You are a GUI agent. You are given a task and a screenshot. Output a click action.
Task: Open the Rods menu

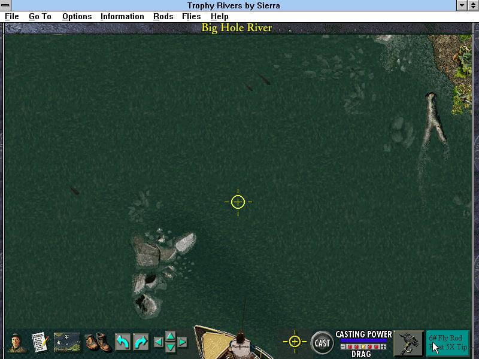pyautogui.click(x=163, y=17)
